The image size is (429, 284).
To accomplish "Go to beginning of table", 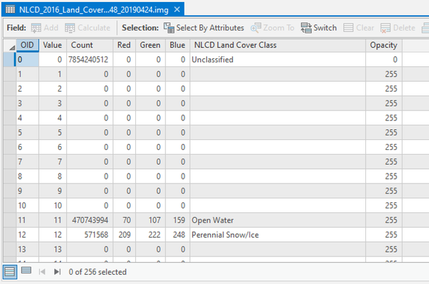I will point(42,272).
